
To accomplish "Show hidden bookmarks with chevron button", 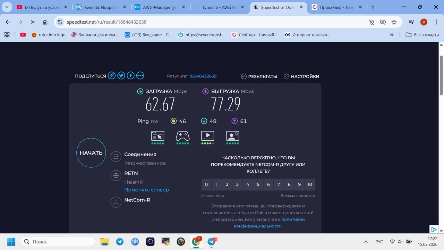I will (392, 35).
